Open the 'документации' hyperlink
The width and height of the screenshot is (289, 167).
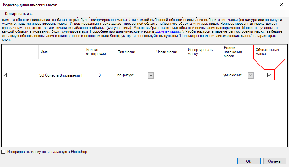pyautogui.click(x=167, y=32)
